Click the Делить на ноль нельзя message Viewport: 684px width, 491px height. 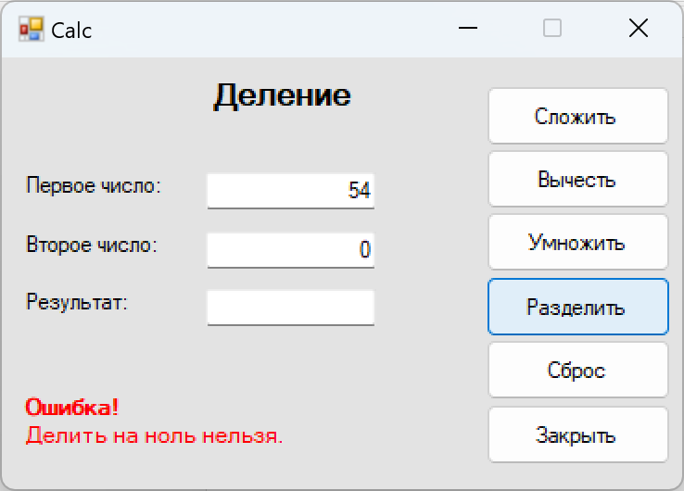pos(155,435)
